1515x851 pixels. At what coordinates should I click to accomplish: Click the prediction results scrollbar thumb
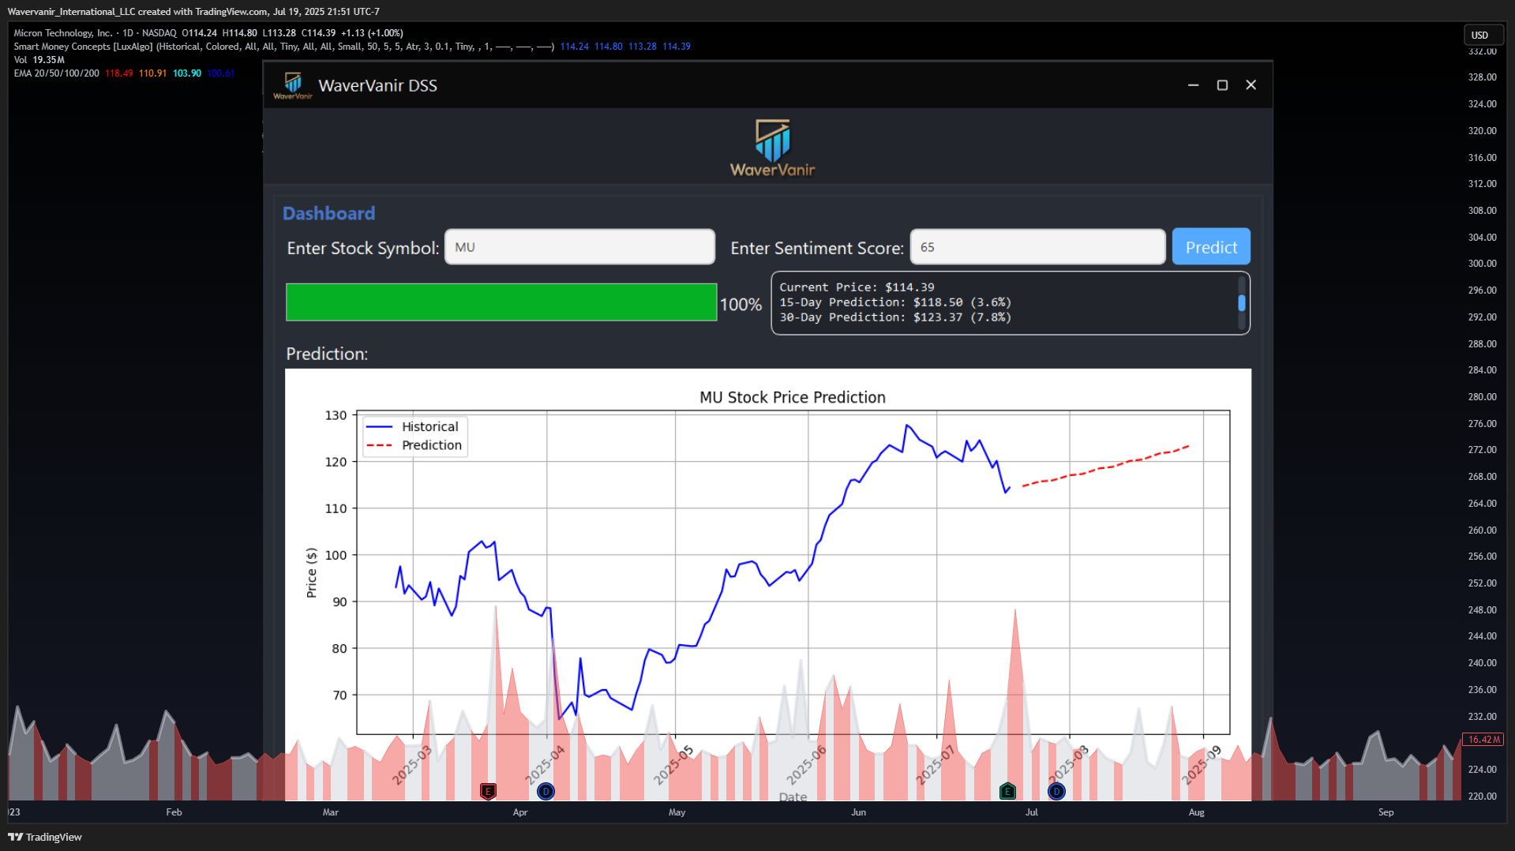(x=1241, y=303)
